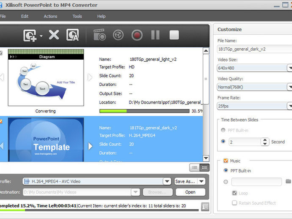Toggle the Loop checkbox
Image resolution: width=292 pixels, height=219 pixels.
pyautogui.click(x=234, y=193)
